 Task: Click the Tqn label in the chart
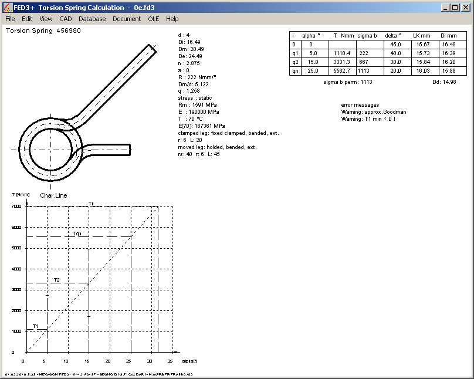(x=77, y=234)
